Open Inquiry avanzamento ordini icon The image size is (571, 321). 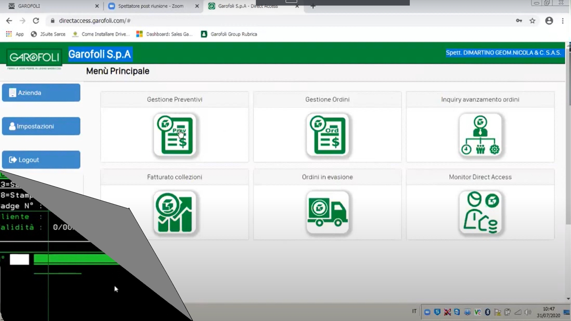480,135
